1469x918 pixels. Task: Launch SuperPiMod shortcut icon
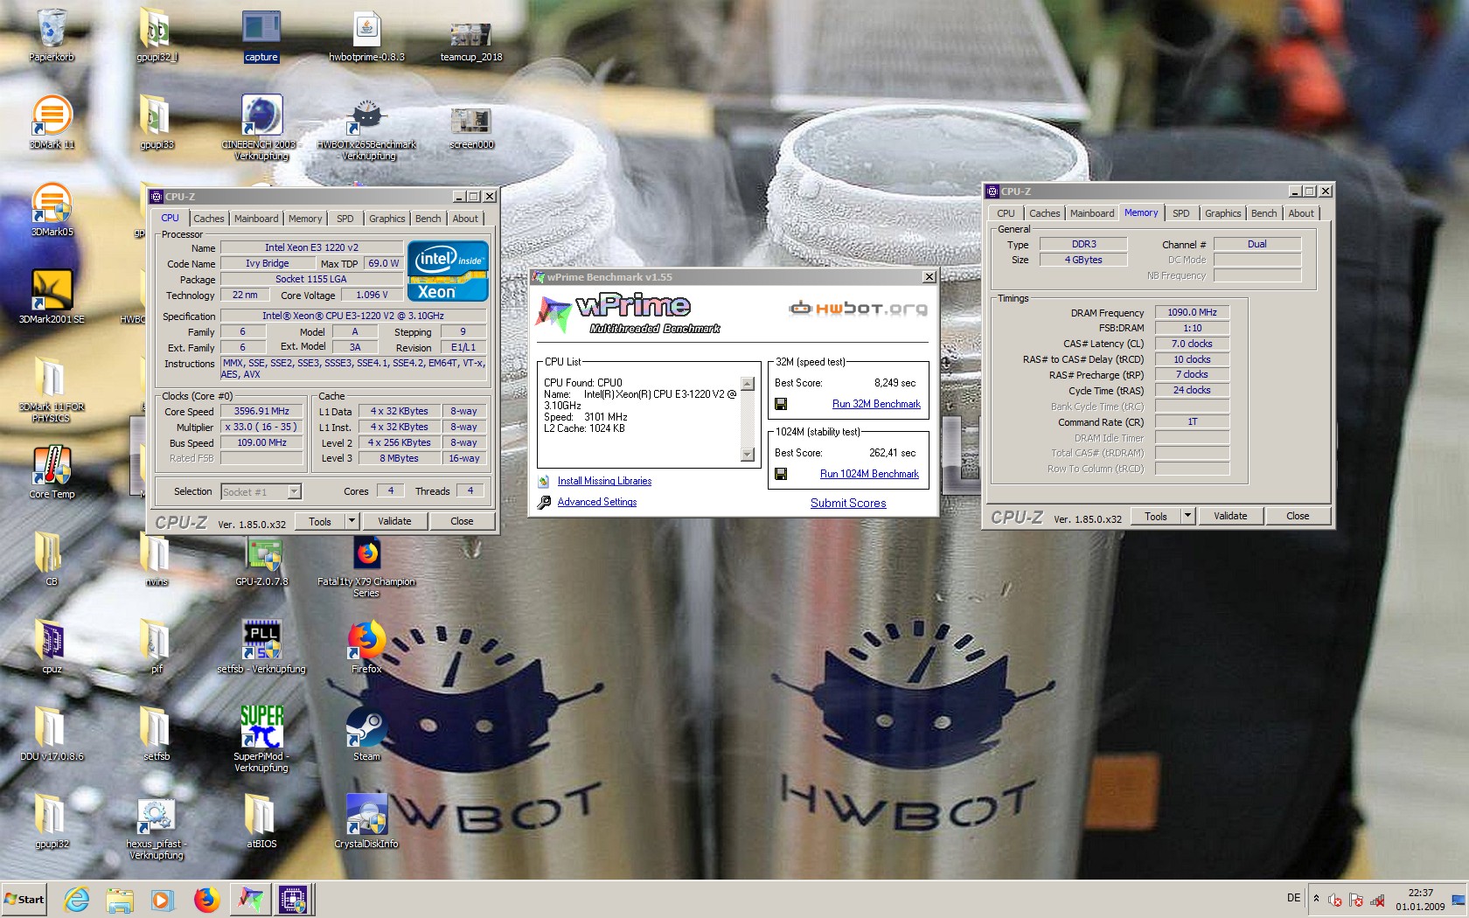click(x=261, y=740)
